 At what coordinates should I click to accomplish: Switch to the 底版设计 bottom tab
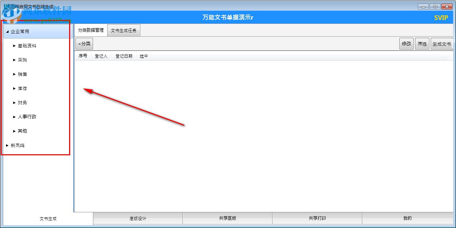[x=138, y=218]
